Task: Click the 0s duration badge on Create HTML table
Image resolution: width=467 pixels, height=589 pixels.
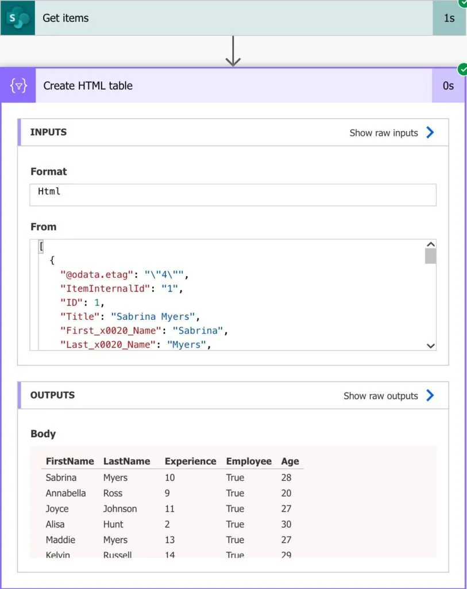Action: pos(448,86)
